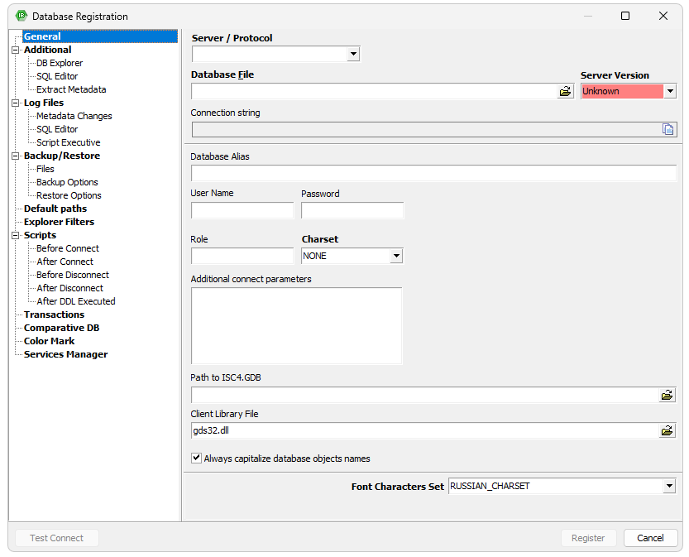Open SQL Editor under Log Files
Viewport: 689px width, 557px height.
(x=57, y=129)
